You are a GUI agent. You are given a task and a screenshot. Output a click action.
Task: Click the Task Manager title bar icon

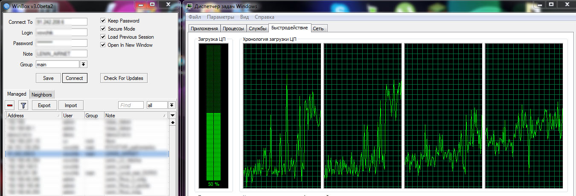[190, 6]
